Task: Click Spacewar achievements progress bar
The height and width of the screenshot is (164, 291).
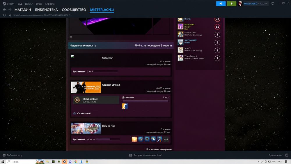Action: (105, 71)
